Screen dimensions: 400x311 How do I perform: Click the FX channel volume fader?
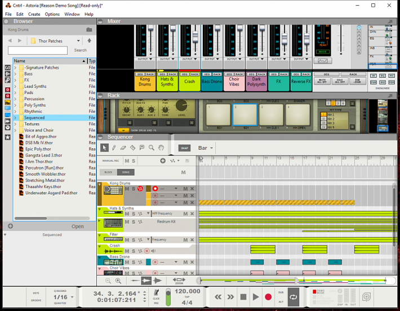click(285, 39)
